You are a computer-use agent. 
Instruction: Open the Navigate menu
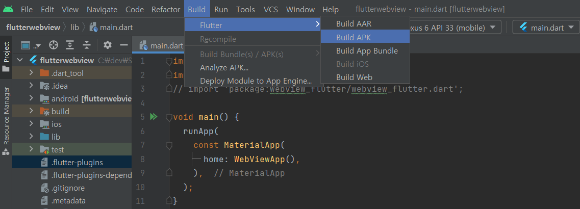click(102, 10)
